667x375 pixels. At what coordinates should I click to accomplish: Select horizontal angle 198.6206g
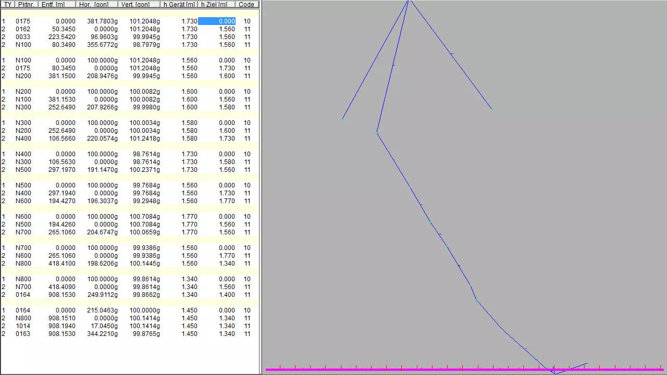click(x=102, y=264)
